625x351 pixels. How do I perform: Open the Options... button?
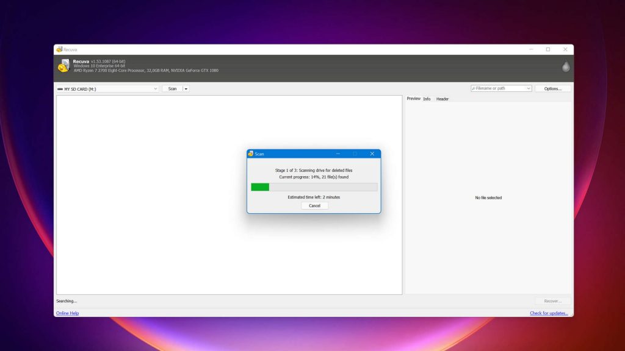552,88
